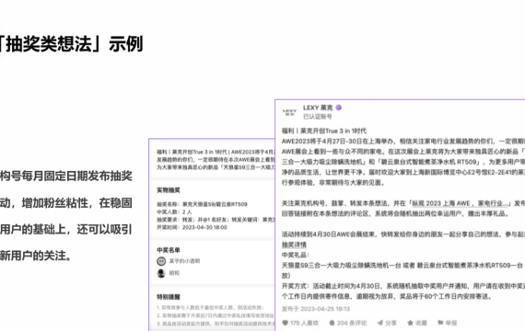Click the 已认证账号 label under the account name
The height and width of the screenshot is (331, 525).
[x=318, y=117]
